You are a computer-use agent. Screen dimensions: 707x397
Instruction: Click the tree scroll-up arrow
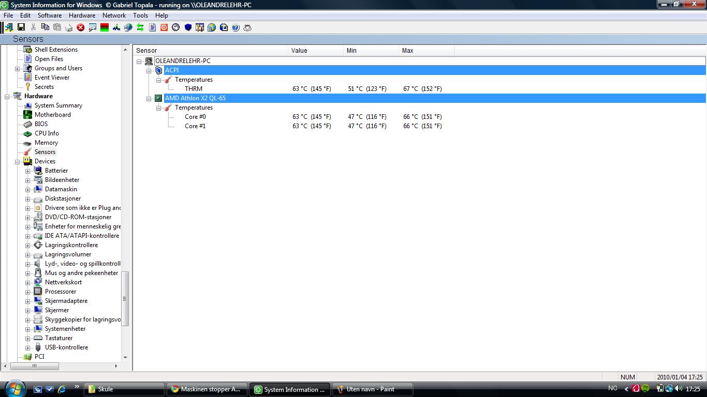tap(125, 50)
